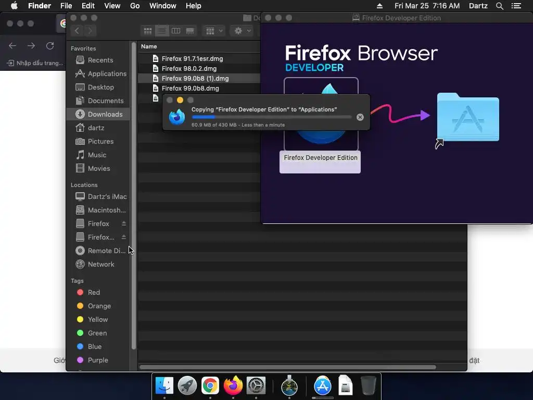Open the Apple menu

point(14,6)
